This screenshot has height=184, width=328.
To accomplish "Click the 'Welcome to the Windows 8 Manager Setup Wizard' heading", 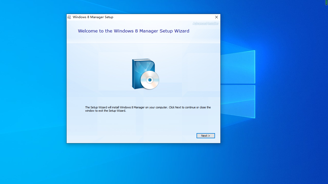I will pos(134,31).
